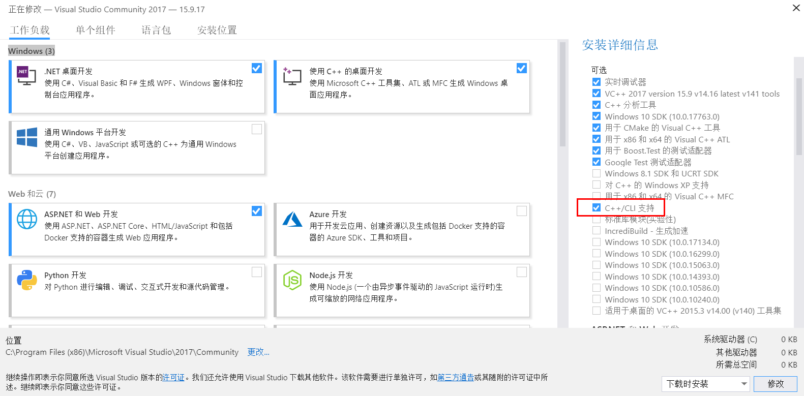Screen dimensions: 804x396
Task: Click the 所需总空间 label
Action: pos(736,364)
